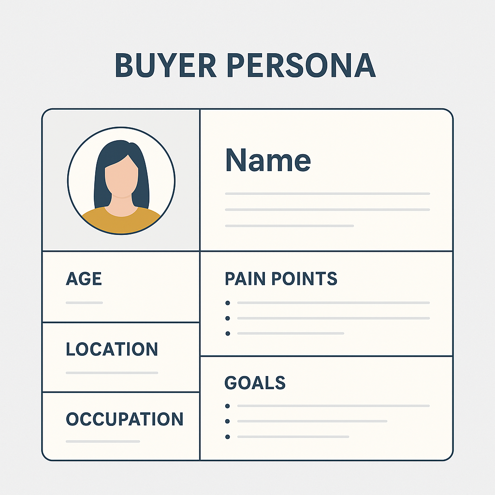495x495 pixels.
Task: Click the Name heading text
Action: (268, 160)
